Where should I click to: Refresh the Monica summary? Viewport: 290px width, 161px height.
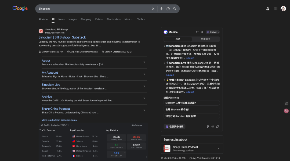pyautogui.click(x=197, y=32)
